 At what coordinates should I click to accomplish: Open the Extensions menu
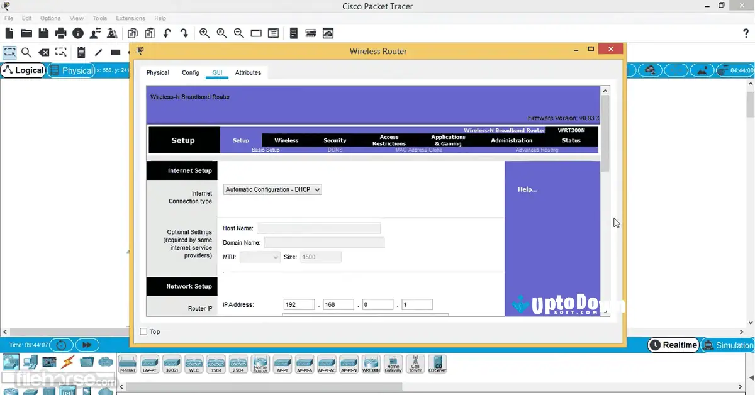pyautogui.click(x=130, y=18)
